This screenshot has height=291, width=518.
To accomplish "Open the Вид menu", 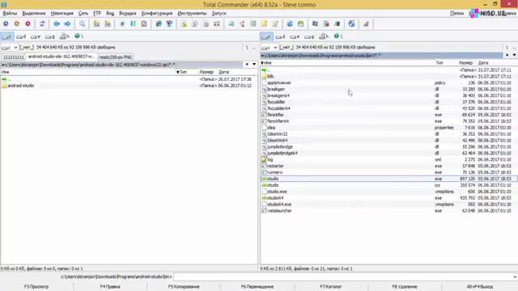I will 110,13.
